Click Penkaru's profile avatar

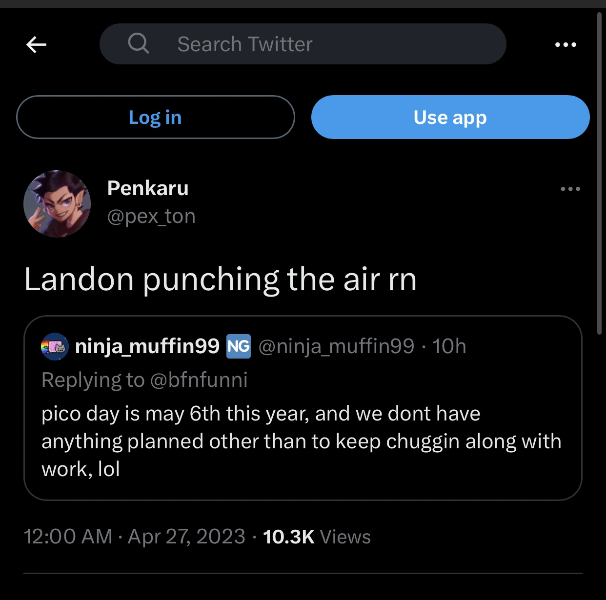(57, 204)
